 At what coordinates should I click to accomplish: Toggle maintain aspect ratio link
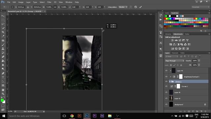pyautogui.click(x=55, y=7)
